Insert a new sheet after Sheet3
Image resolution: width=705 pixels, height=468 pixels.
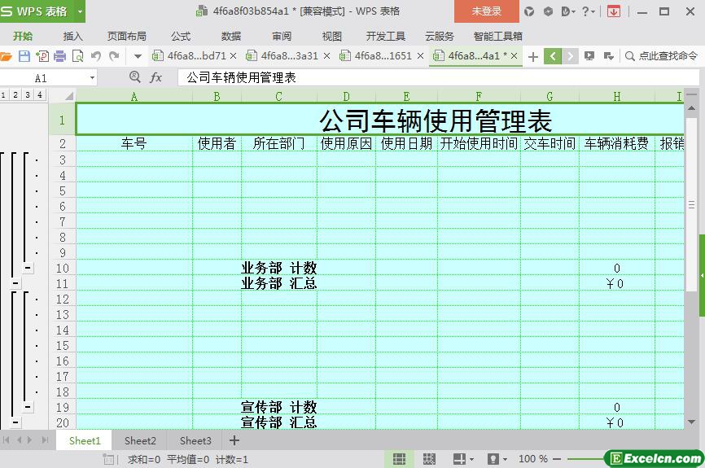pos(234,440)
